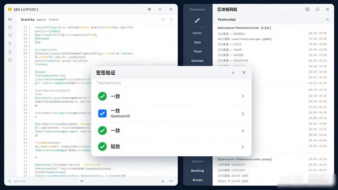Click the code brackets icon in code status bar
The height and width of the screenshot is (190, 338).
click(x=171, y=181)
